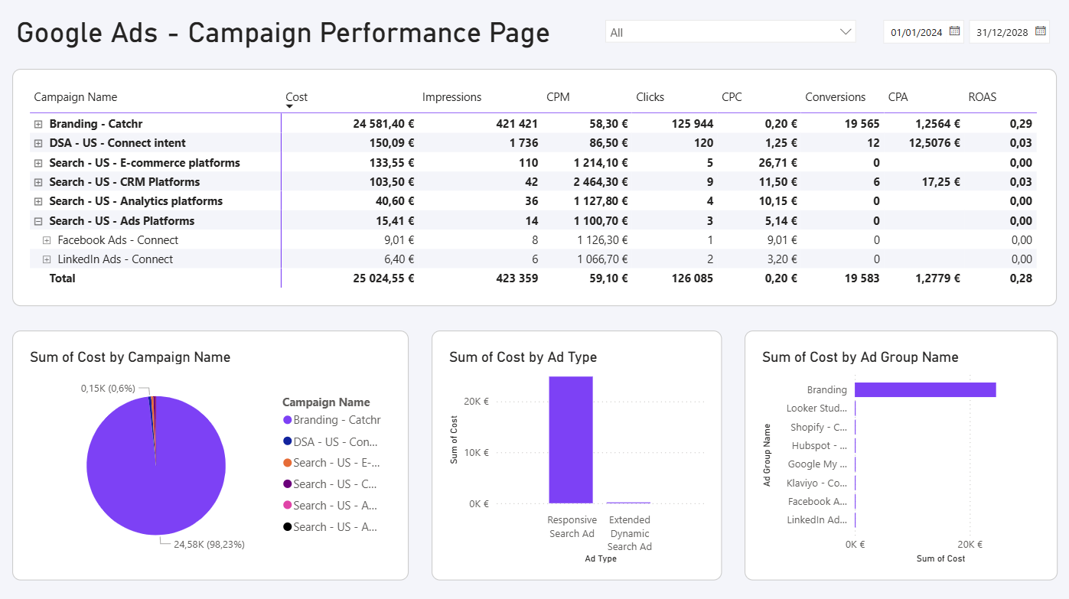Screen dimensions: 1069x599
Task: Expand the Facebook Ads - Connect row
Action: (x=47, y=239)
